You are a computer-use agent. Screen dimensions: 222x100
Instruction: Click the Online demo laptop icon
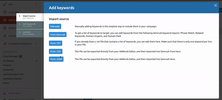4,93
